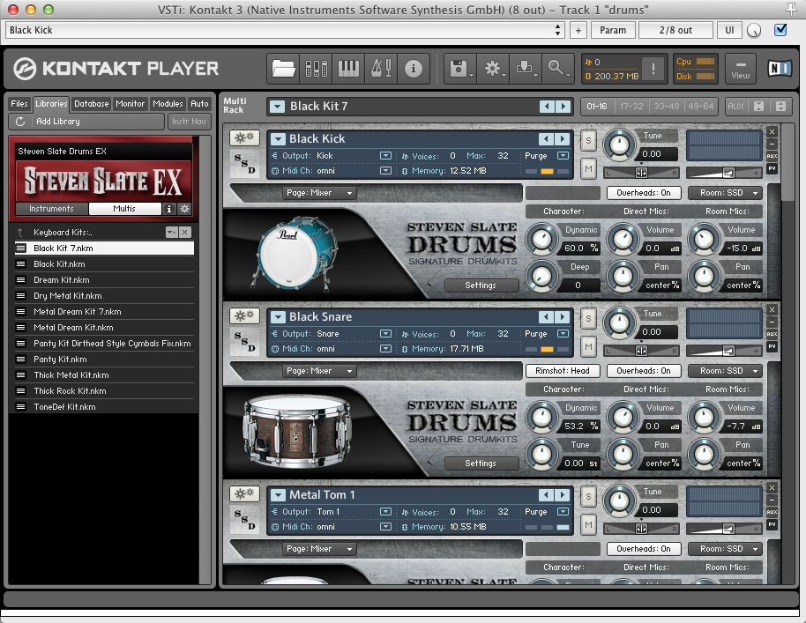The image size is (806, 623).
Task: Switch to the library Instruments tab
Action: (x=51, y=209)
